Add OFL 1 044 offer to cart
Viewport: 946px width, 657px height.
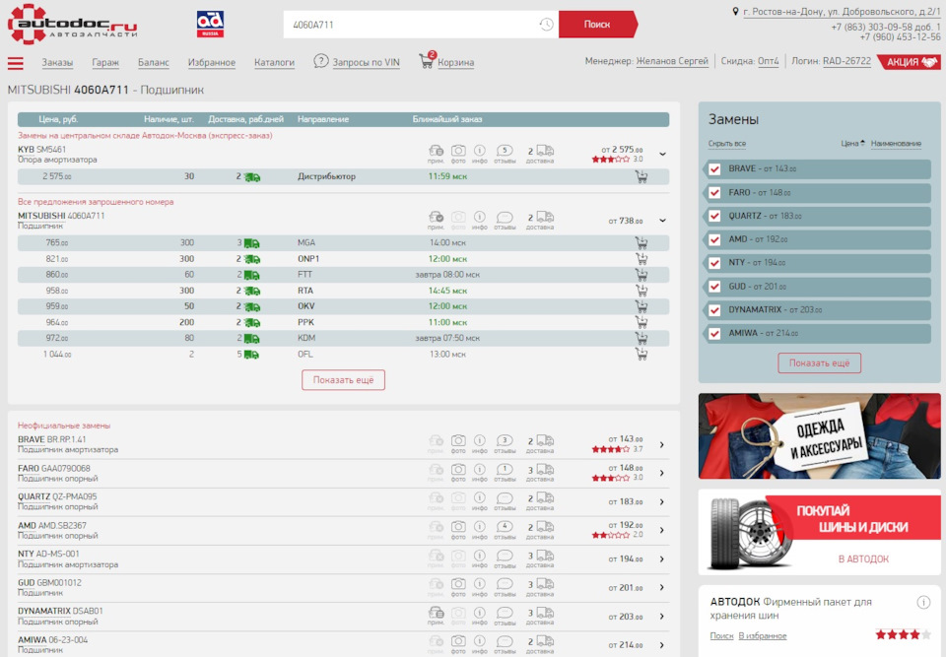tap(642, 355)
